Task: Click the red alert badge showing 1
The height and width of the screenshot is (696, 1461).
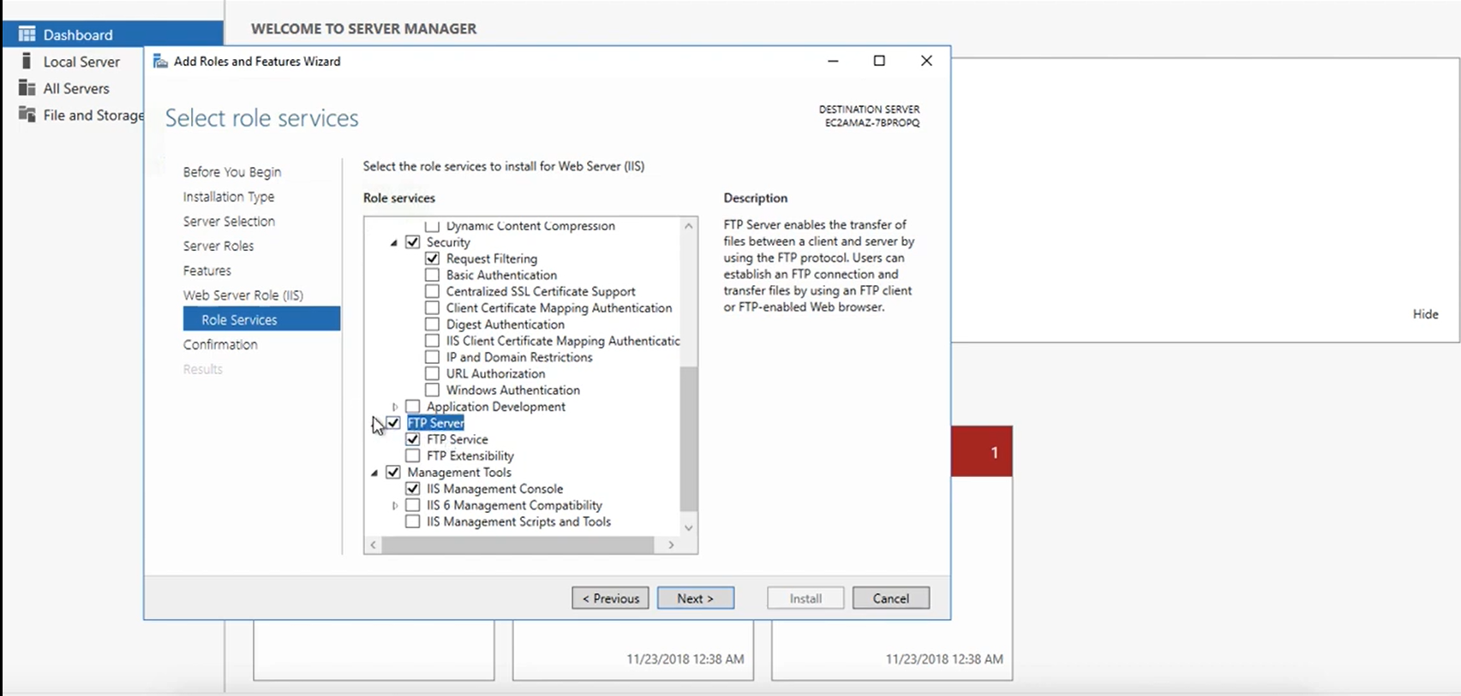Action: point(982,452)
